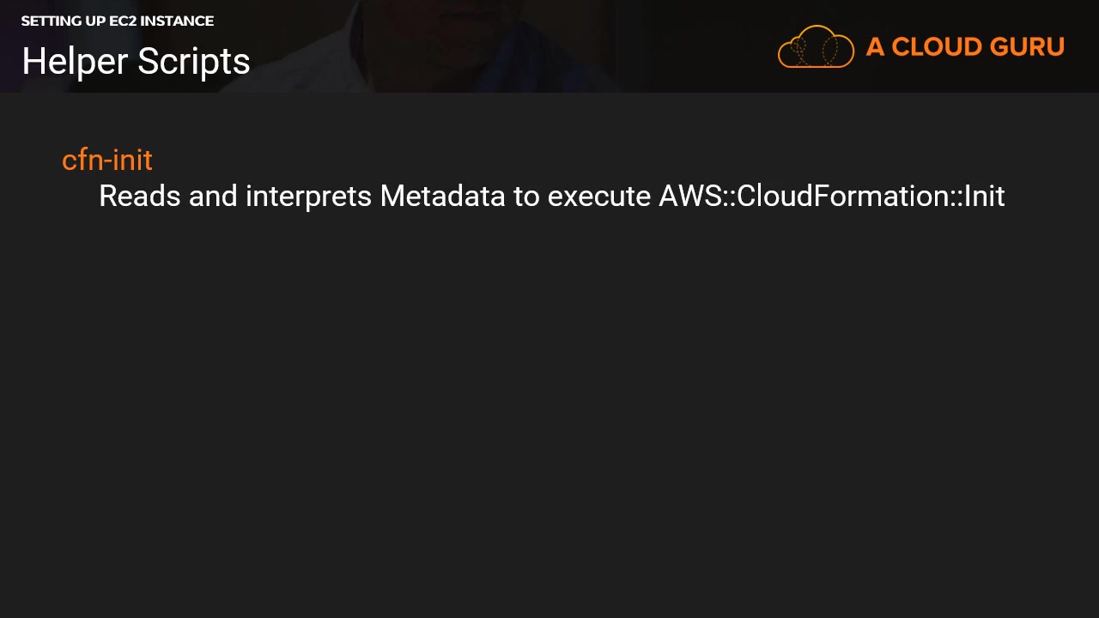This screenshot has height=618, width=1099.
Task: Select the word Metadata in the description
Action: click(x=442, y=197)
